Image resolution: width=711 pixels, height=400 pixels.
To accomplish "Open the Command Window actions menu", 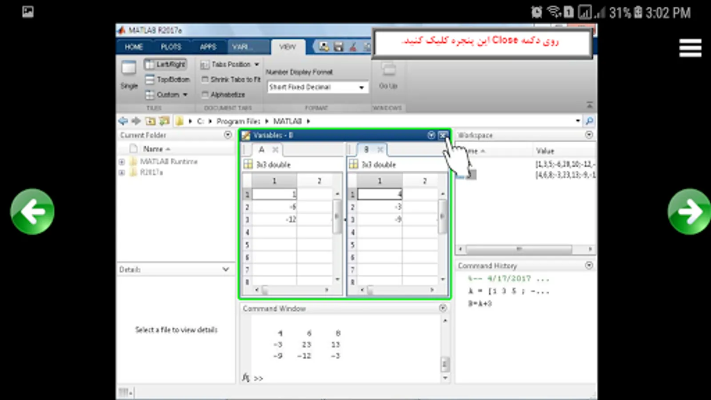I will pos(443,308).
